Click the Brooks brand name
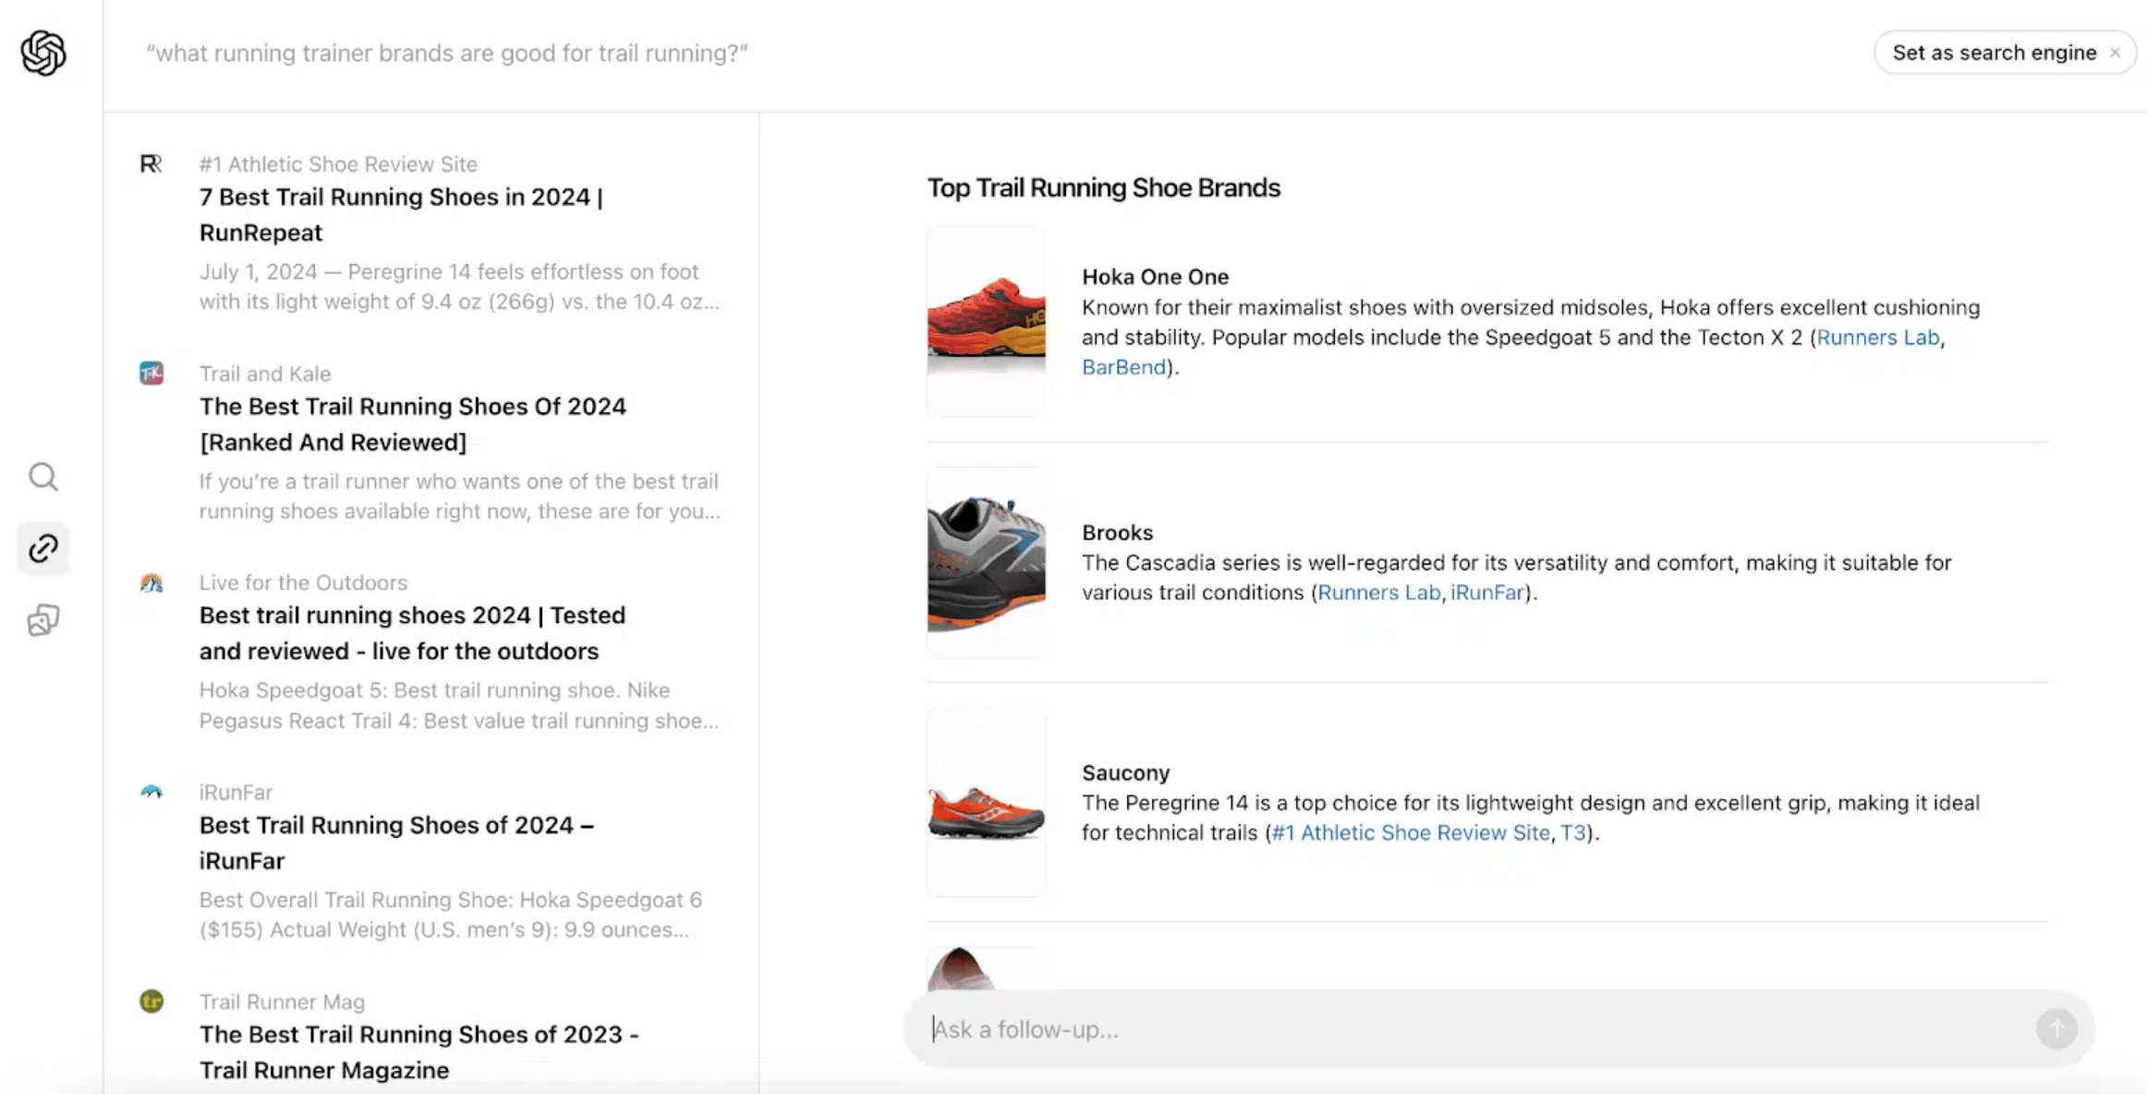2147x1094 pixels. point(1117,532)
